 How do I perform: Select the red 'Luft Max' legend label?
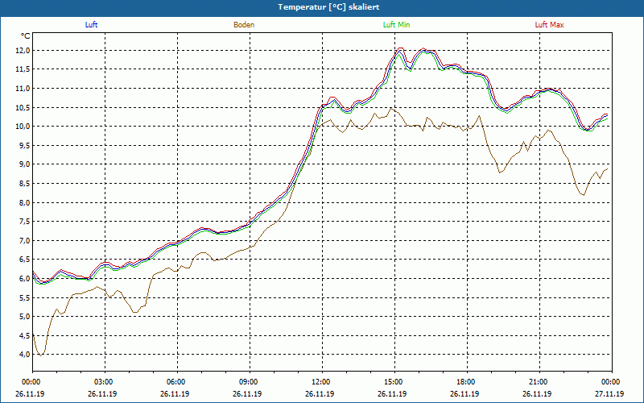click(x=549, y=25)
